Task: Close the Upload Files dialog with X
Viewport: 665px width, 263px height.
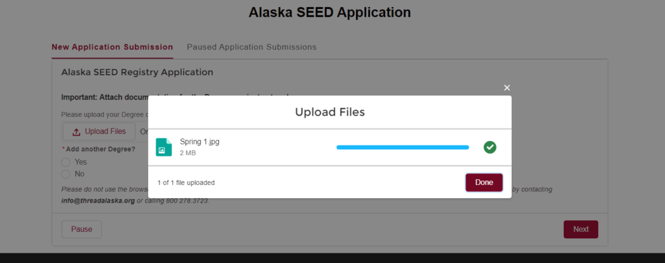Action: click(507, 88)
